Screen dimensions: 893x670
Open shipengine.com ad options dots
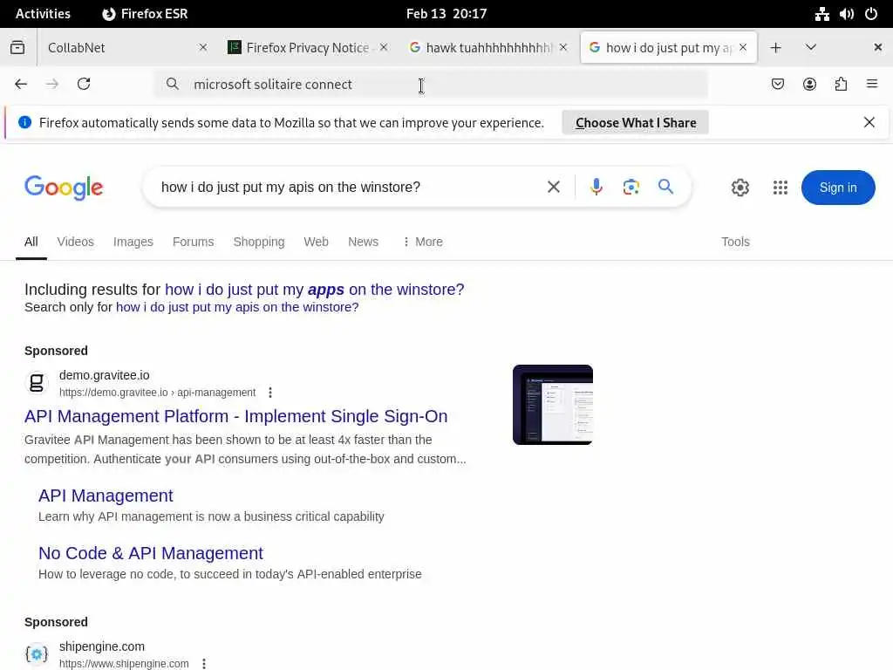(203, 664)
